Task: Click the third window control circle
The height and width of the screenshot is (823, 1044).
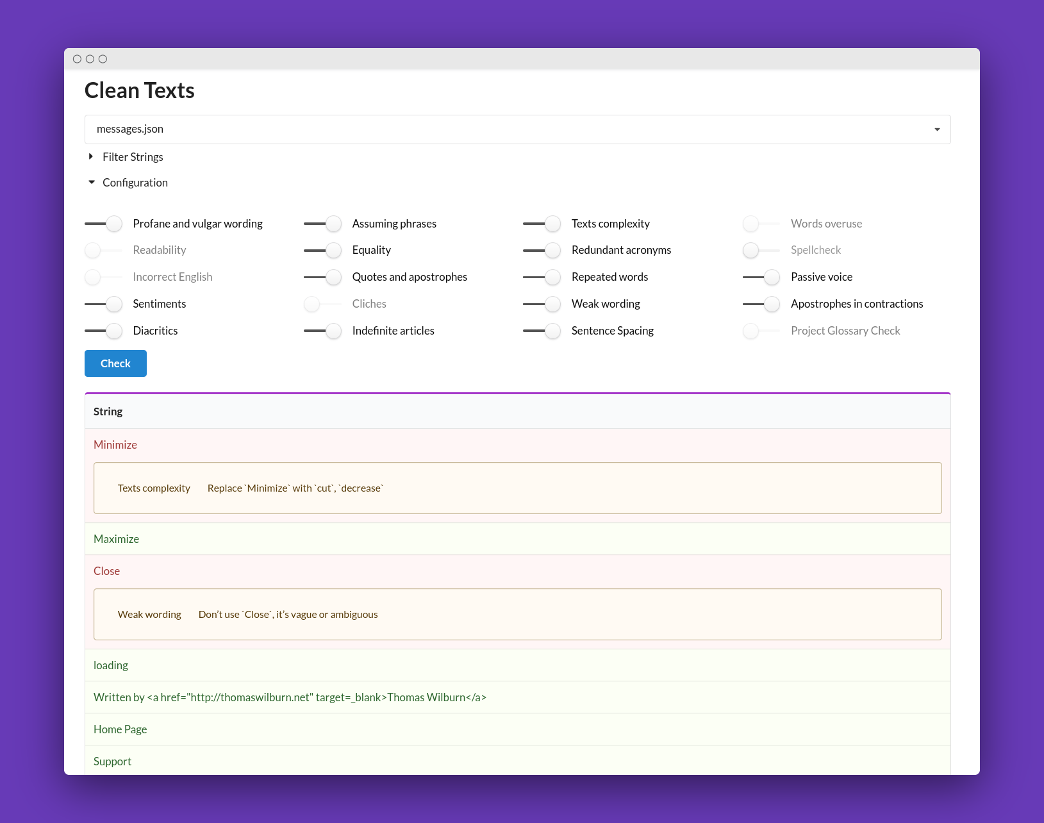Action: (103, 59)
